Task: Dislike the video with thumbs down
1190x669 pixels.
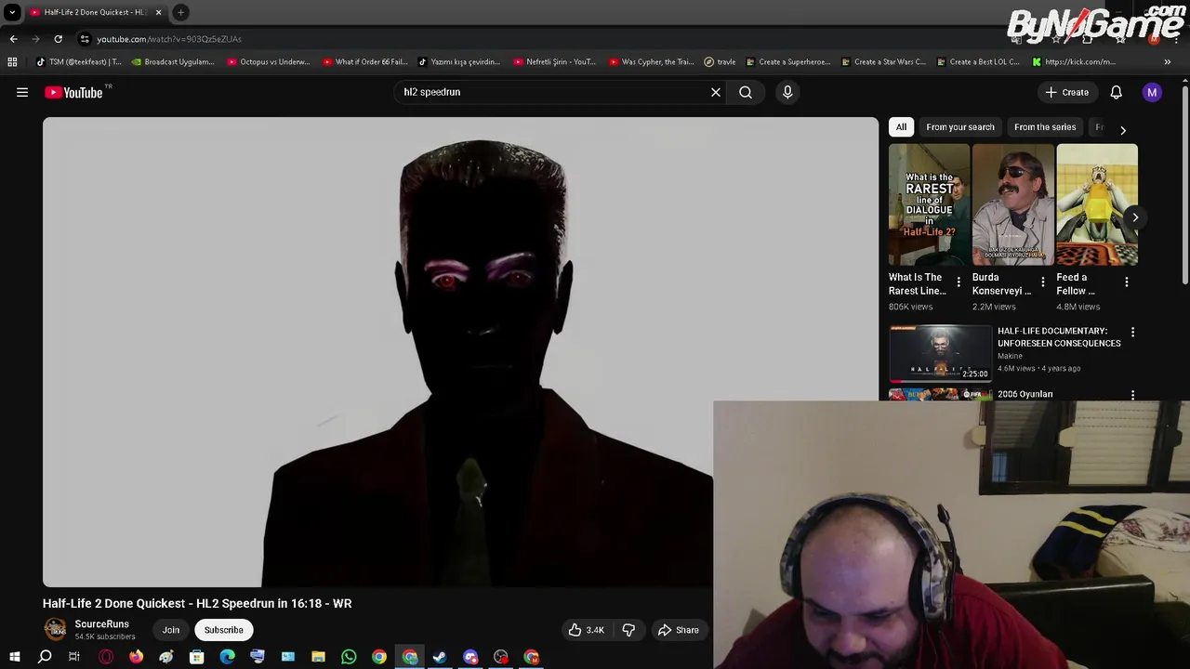Action: coord(628,630)
